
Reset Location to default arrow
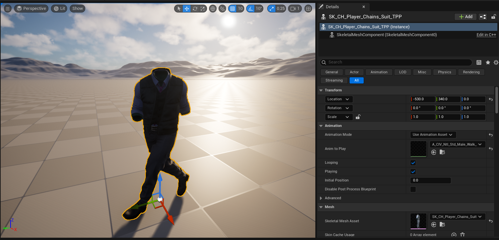click(491, 99)
